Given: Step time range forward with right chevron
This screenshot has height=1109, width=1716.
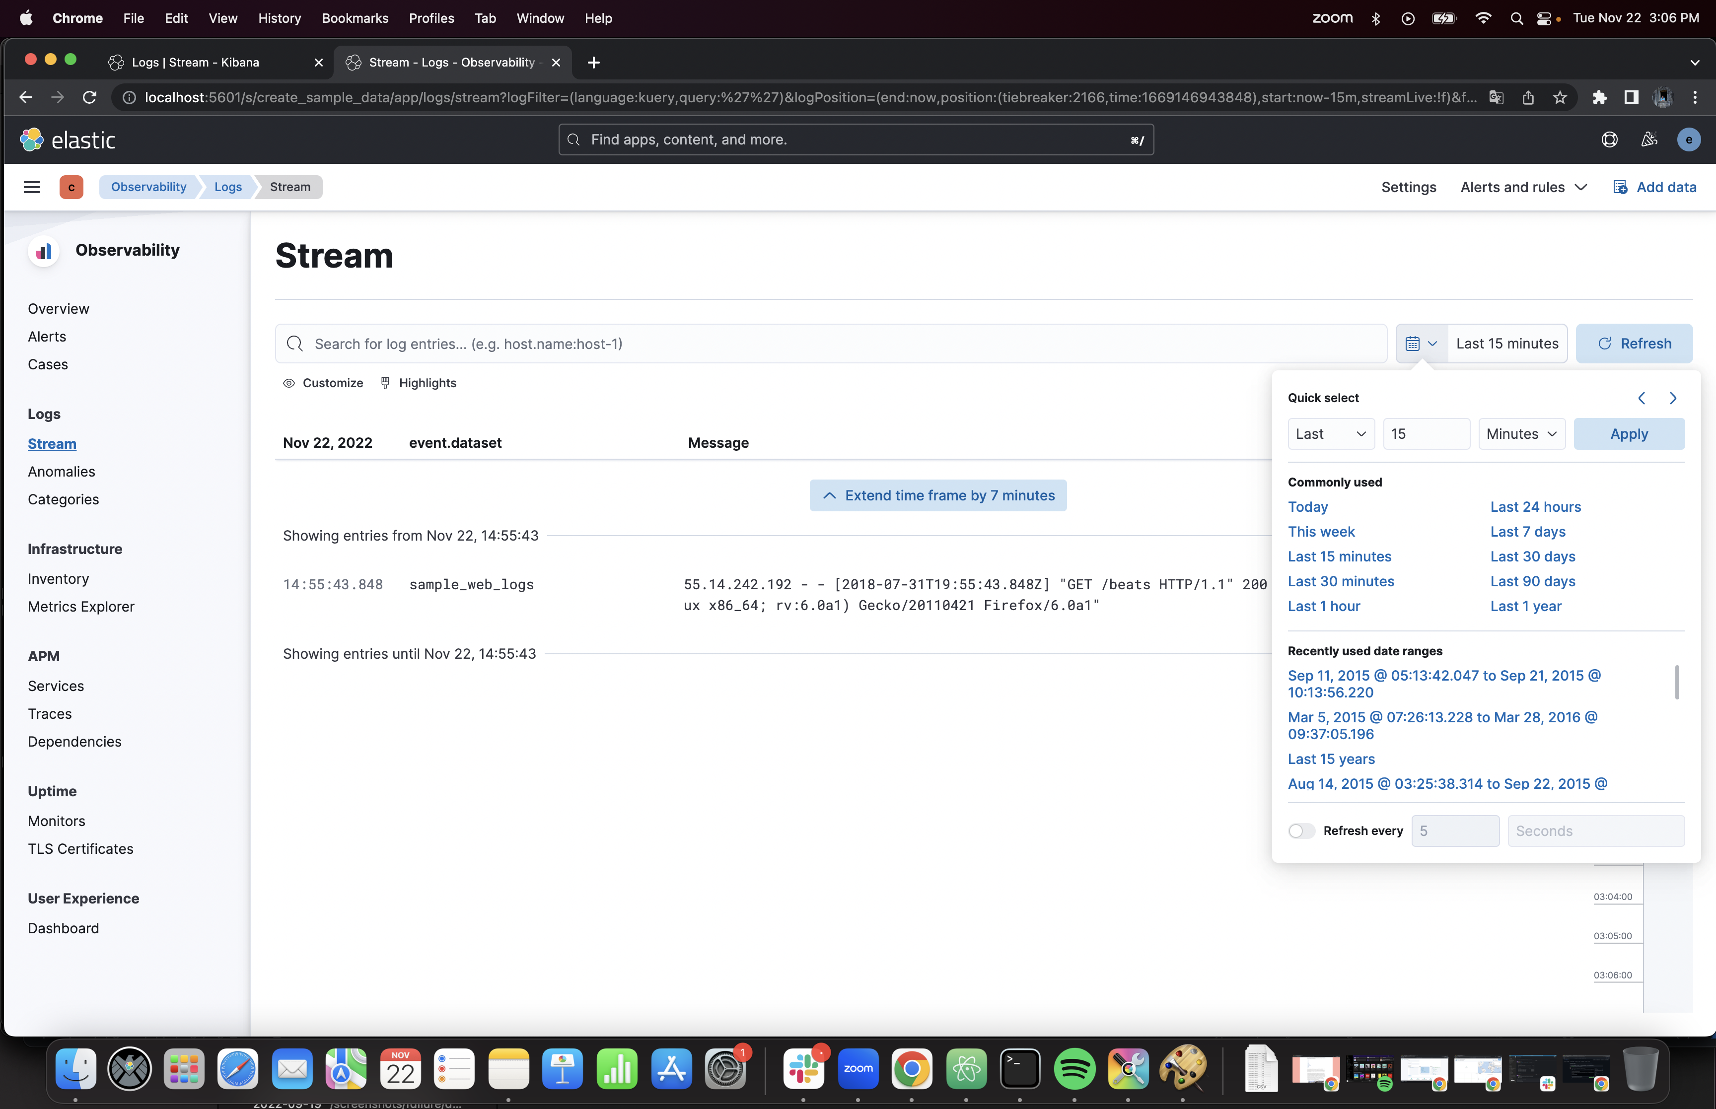Looking at the screenshot, I should [x=1673, y=398].
